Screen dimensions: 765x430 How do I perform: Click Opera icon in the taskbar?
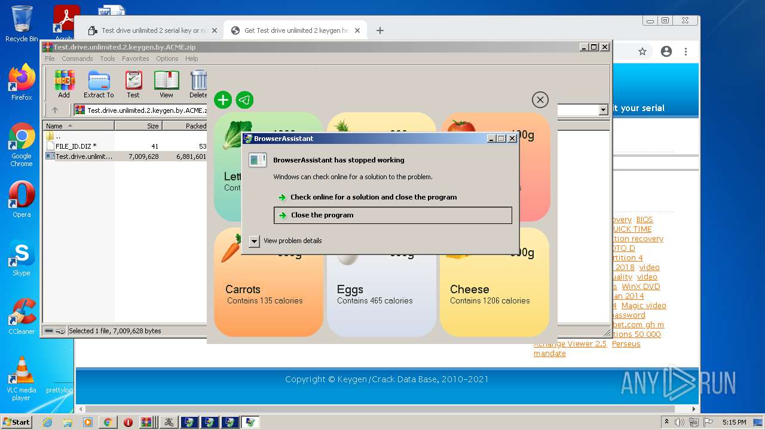pyautogui.click(x=128, y=422)
